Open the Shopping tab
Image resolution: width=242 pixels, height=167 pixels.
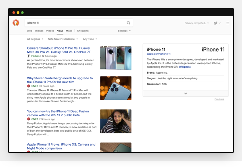tap(83, 31)
